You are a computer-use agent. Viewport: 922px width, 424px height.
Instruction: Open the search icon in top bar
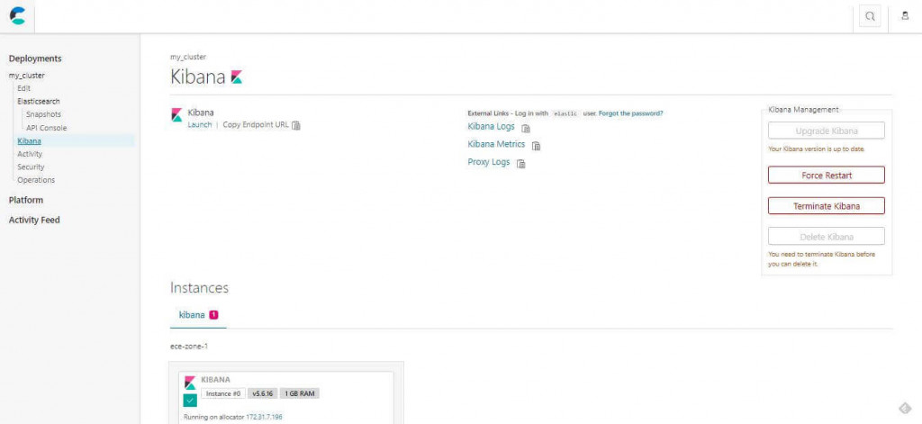870,16
